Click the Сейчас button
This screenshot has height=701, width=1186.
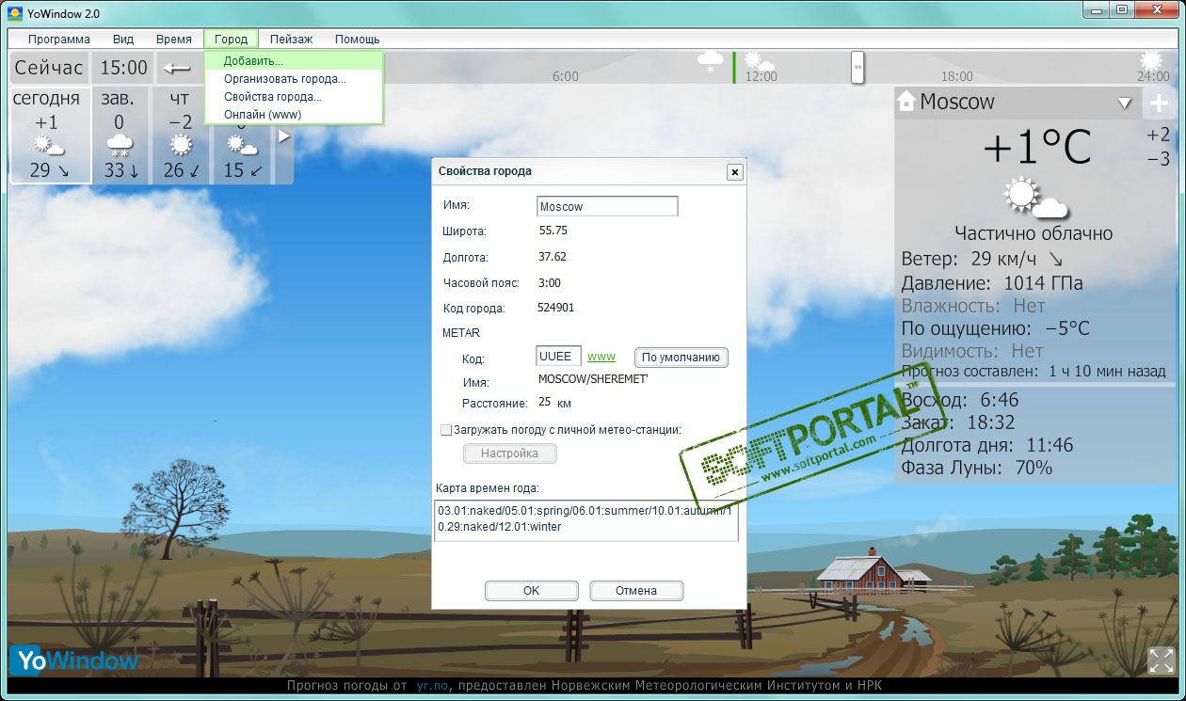pos(49,68)
